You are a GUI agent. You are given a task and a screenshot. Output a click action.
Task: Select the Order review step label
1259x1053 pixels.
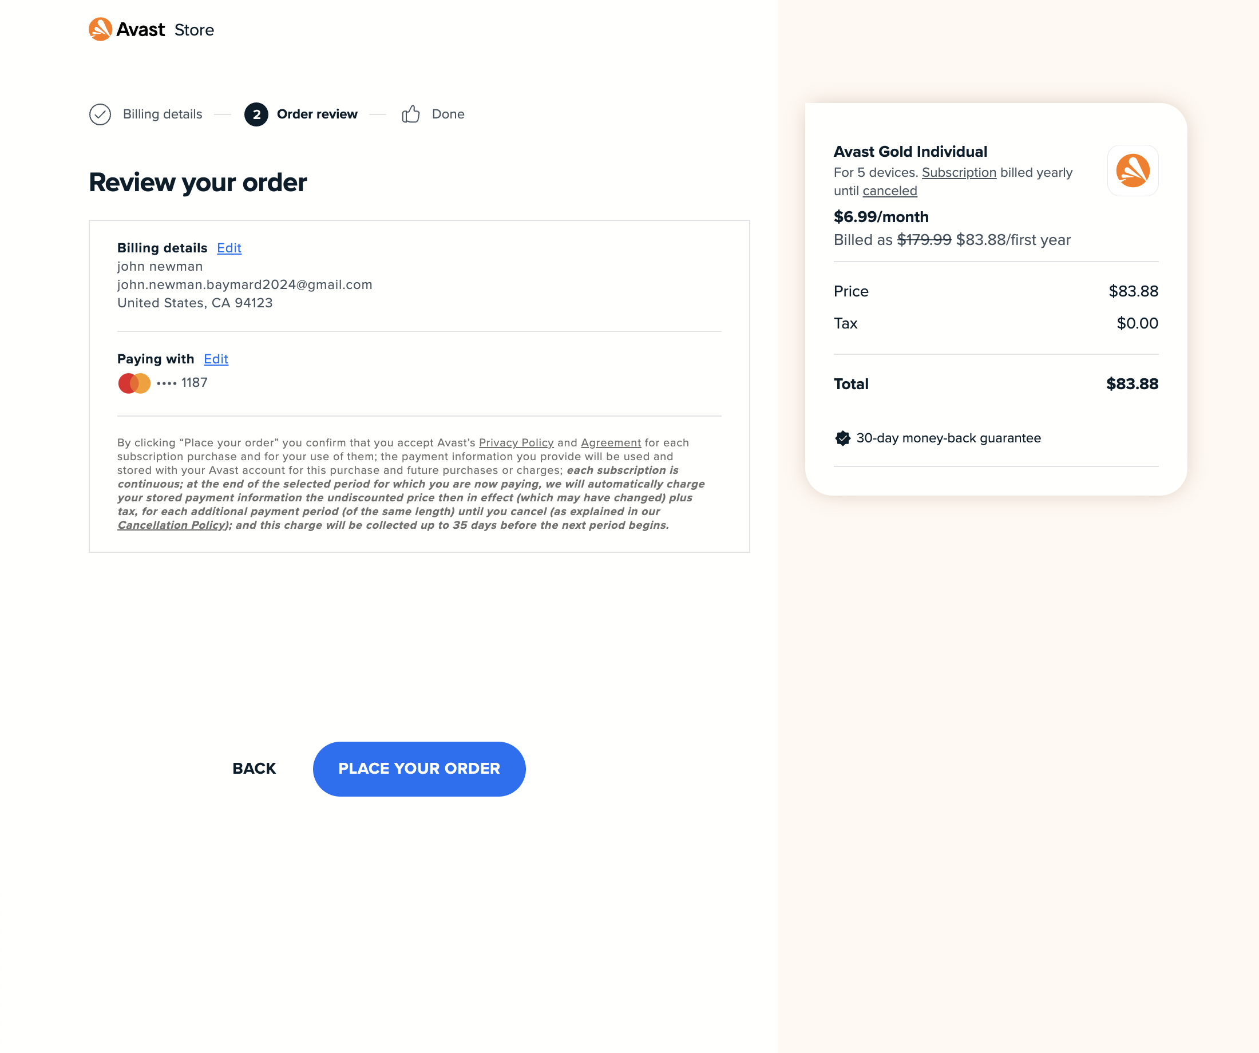pos(316,114)
